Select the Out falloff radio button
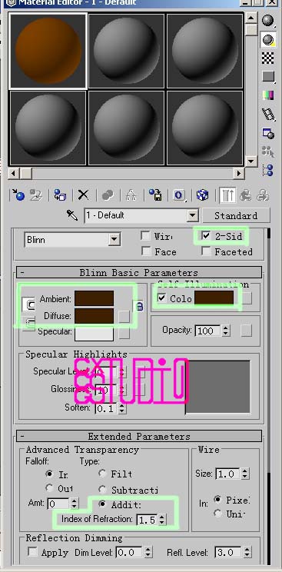This screenshot has width=282, height=572. click(x=49, y=487)
